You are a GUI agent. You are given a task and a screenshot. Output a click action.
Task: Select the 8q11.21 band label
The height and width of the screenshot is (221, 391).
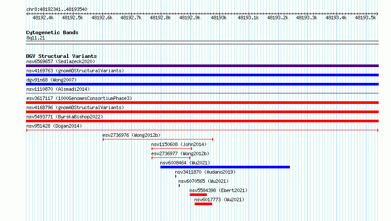[x=36, y=38]
